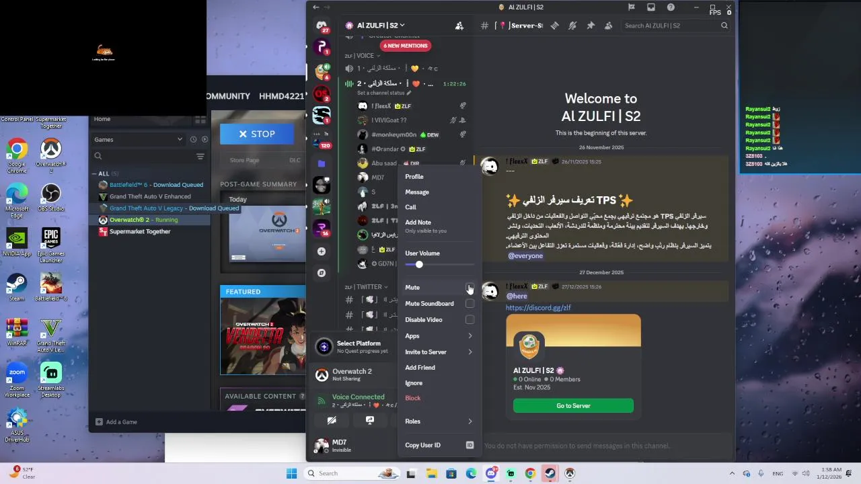
Task: Click the Threads icon in channel header
Action: point(554,26)
